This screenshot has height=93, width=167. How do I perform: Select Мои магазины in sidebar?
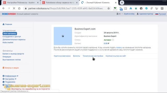pyautogui.click(x=10, y=34)
